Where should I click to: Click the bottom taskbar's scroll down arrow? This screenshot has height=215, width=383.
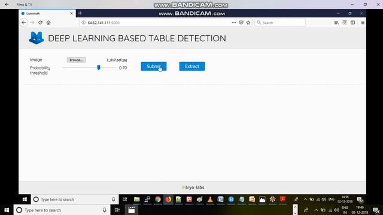[x=295, y=213]
